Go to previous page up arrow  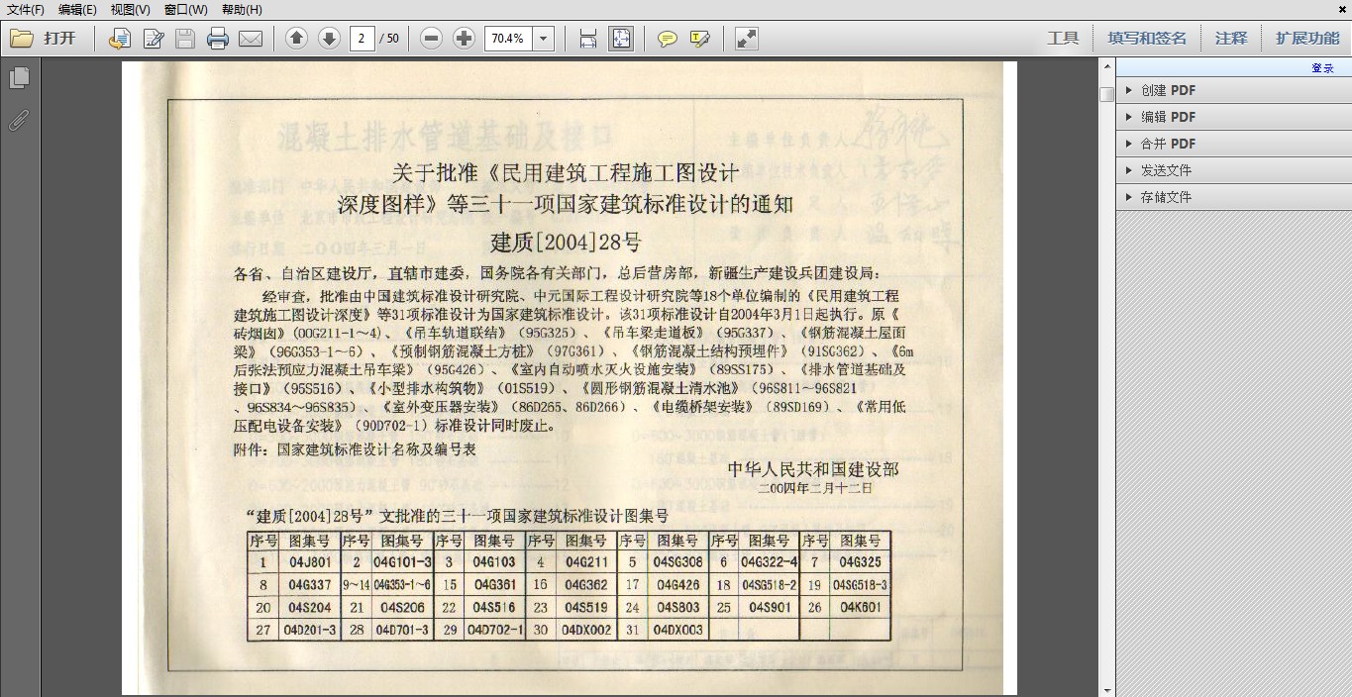pos(296,39)
